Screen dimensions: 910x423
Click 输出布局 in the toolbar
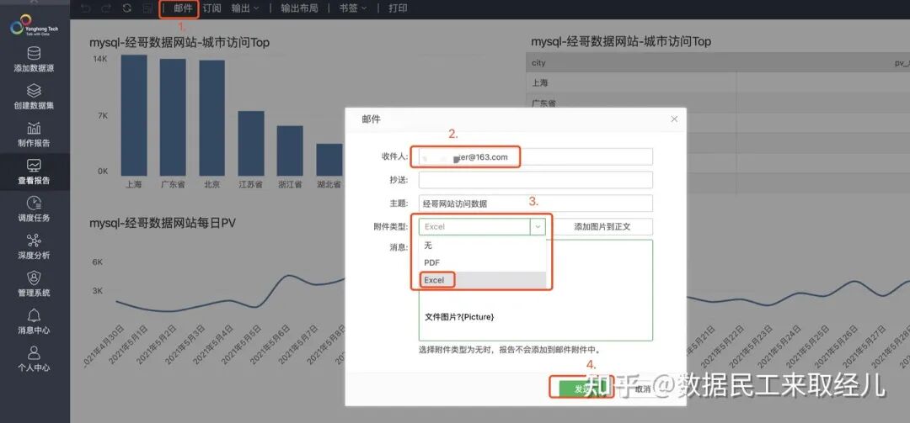(299, 8)
